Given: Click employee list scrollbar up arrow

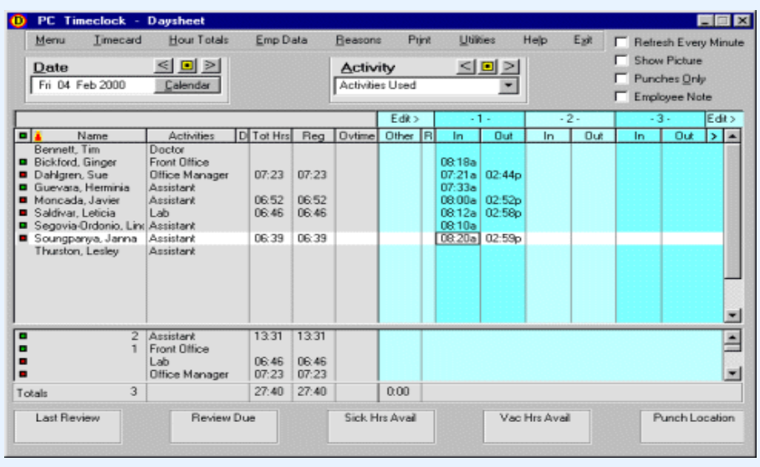Looking at the screenshot, I should click(x=732, y=136).
